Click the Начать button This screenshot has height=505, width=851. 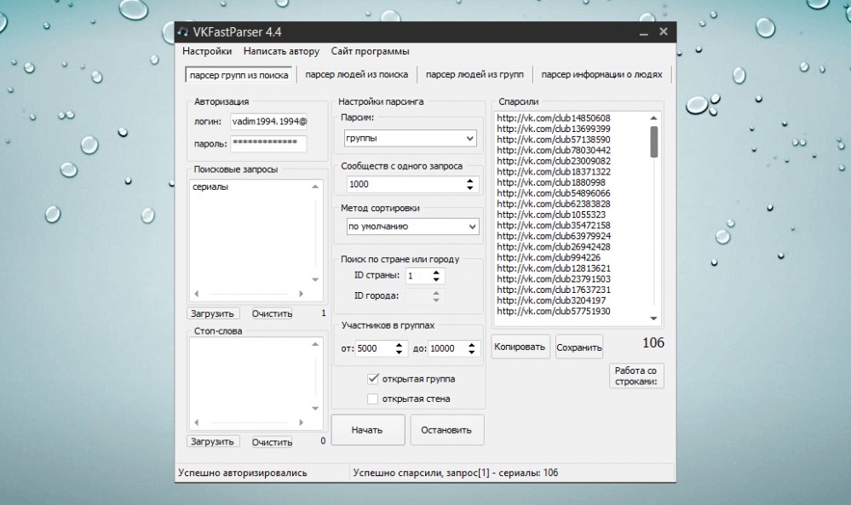pyautogui.click(x=367, y=430)
